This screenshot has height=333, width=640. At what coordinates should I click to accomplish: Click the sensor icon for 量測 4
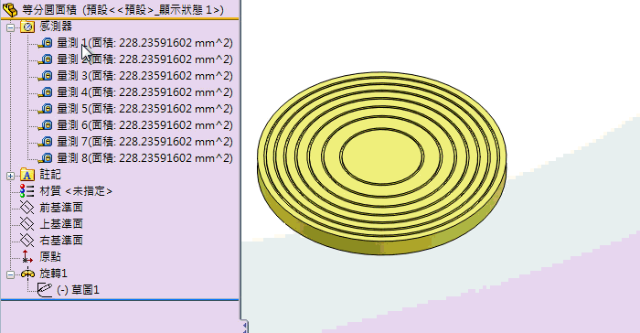46,92
